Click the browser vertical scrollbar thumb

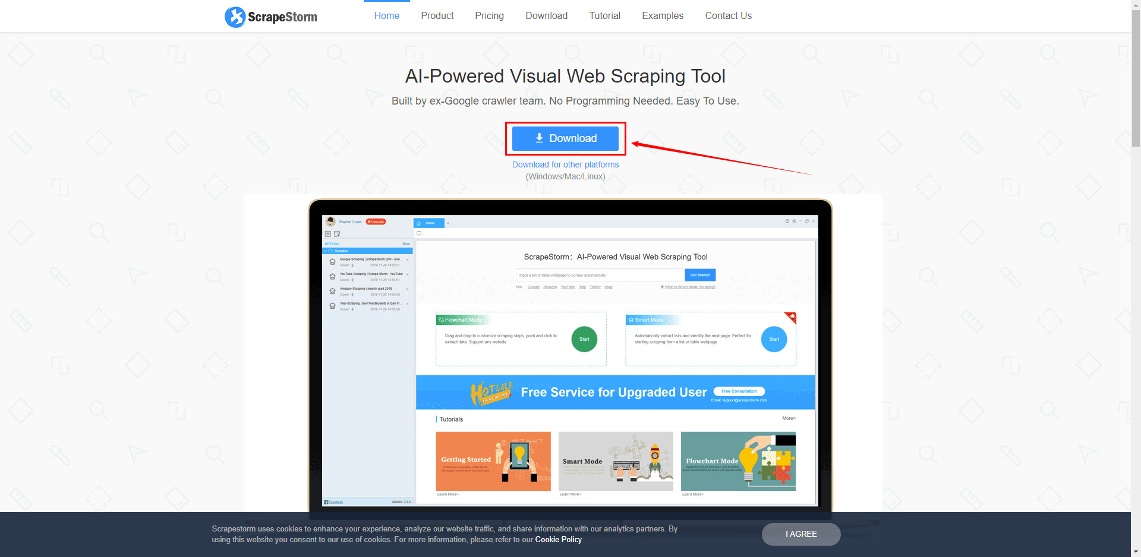tap(1136, 77)
